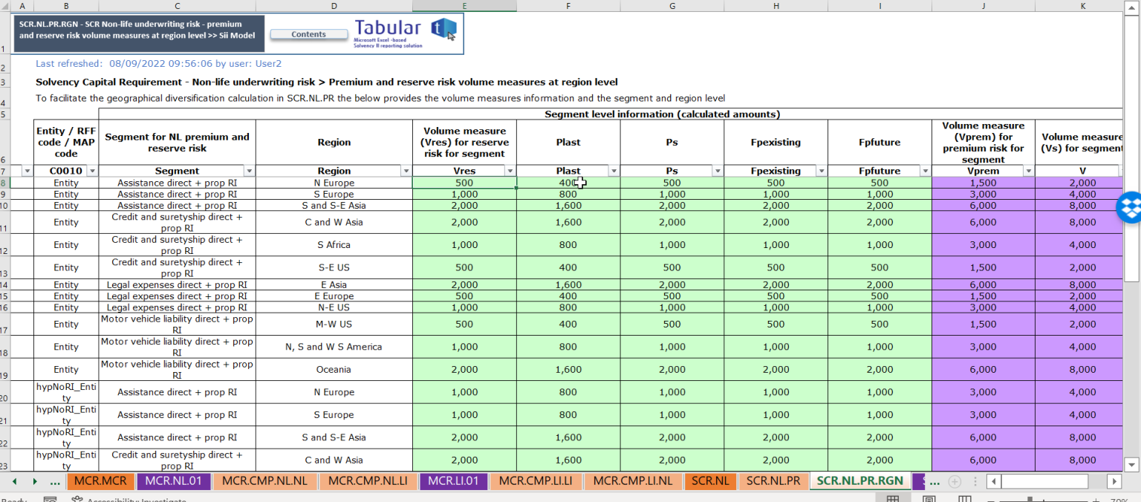Open the Region column filter dropdown
Image resolution: width=1141 pixels, height=502 pixels.
pyautogui.click(x=406, y=171)
